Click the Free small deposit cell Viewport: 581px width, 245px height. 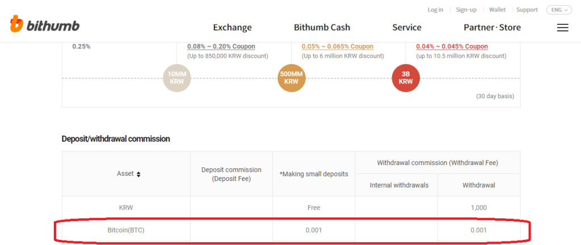click(x=314, y=208)
